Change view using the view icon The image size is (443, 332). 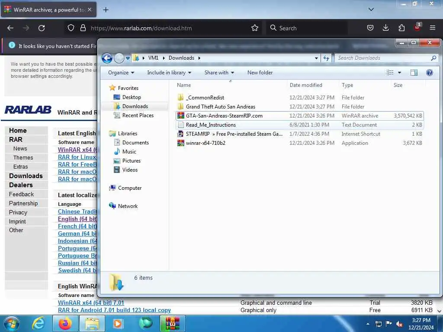(x=390, y=73)
